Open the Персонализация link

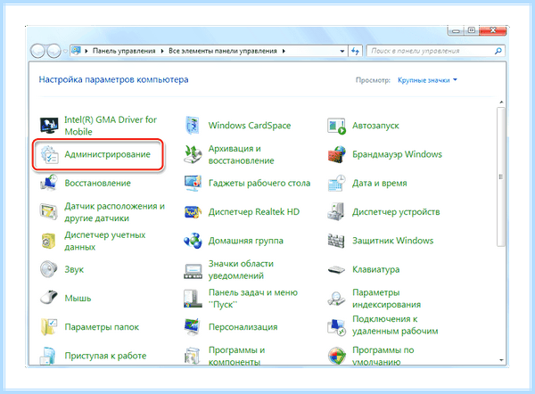tap(243, 327)
